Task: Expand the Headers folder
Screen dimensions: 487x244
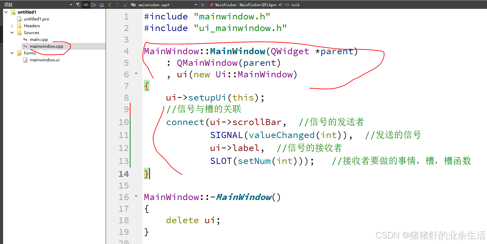Action: point(12,26)
